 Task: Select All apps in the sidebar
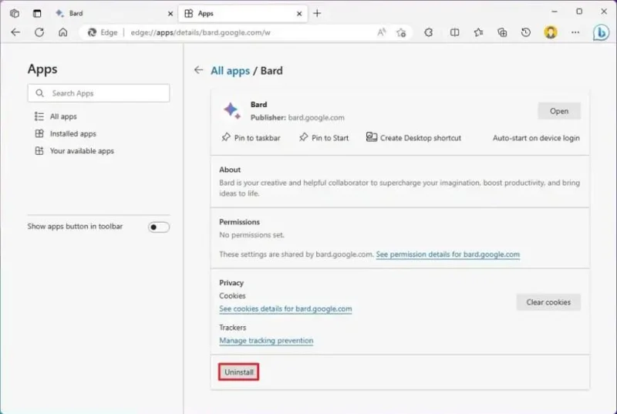[56, 116]
